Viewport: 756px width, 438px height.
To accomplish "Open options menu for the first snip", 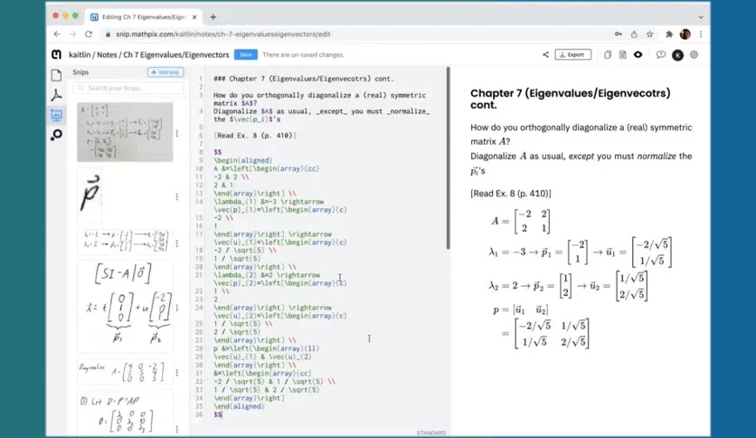I will click(x=177, y=133).
